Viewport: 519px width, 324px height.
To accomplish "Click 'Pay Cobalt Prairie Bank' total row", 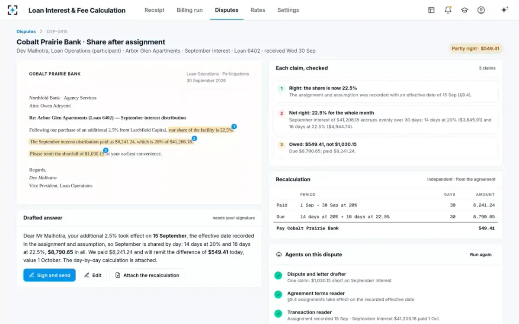I will click(x=385, y=228).
